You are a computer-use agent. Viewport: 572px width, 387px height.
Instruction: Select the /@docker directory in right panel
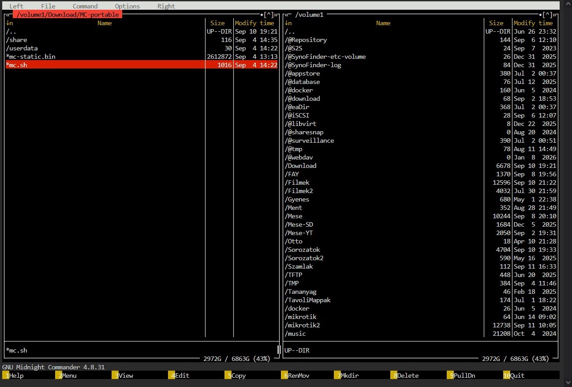[420, 90]
